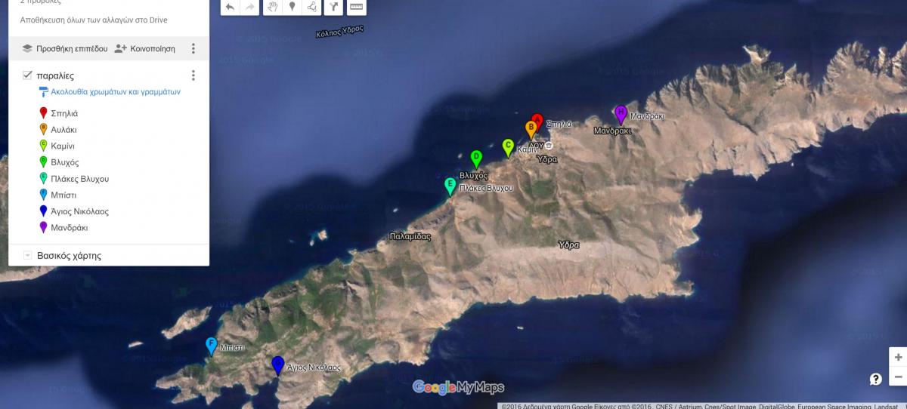Open the Add directions tool
The height and width of the screenshot is (409, 907).
point(333,7)
